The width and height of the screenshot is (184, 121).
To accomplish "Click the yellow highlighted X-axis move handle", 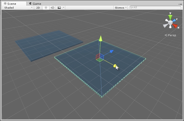I will [x=115, y=66].
